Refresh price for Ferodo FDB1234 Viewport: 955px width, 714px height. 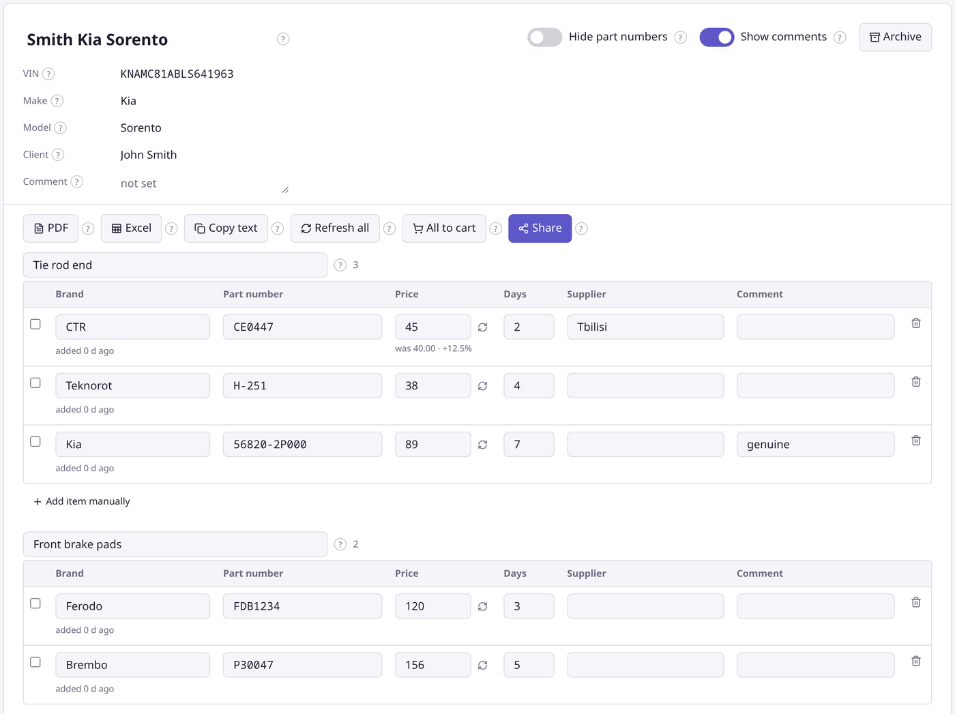tap(483, 606)
